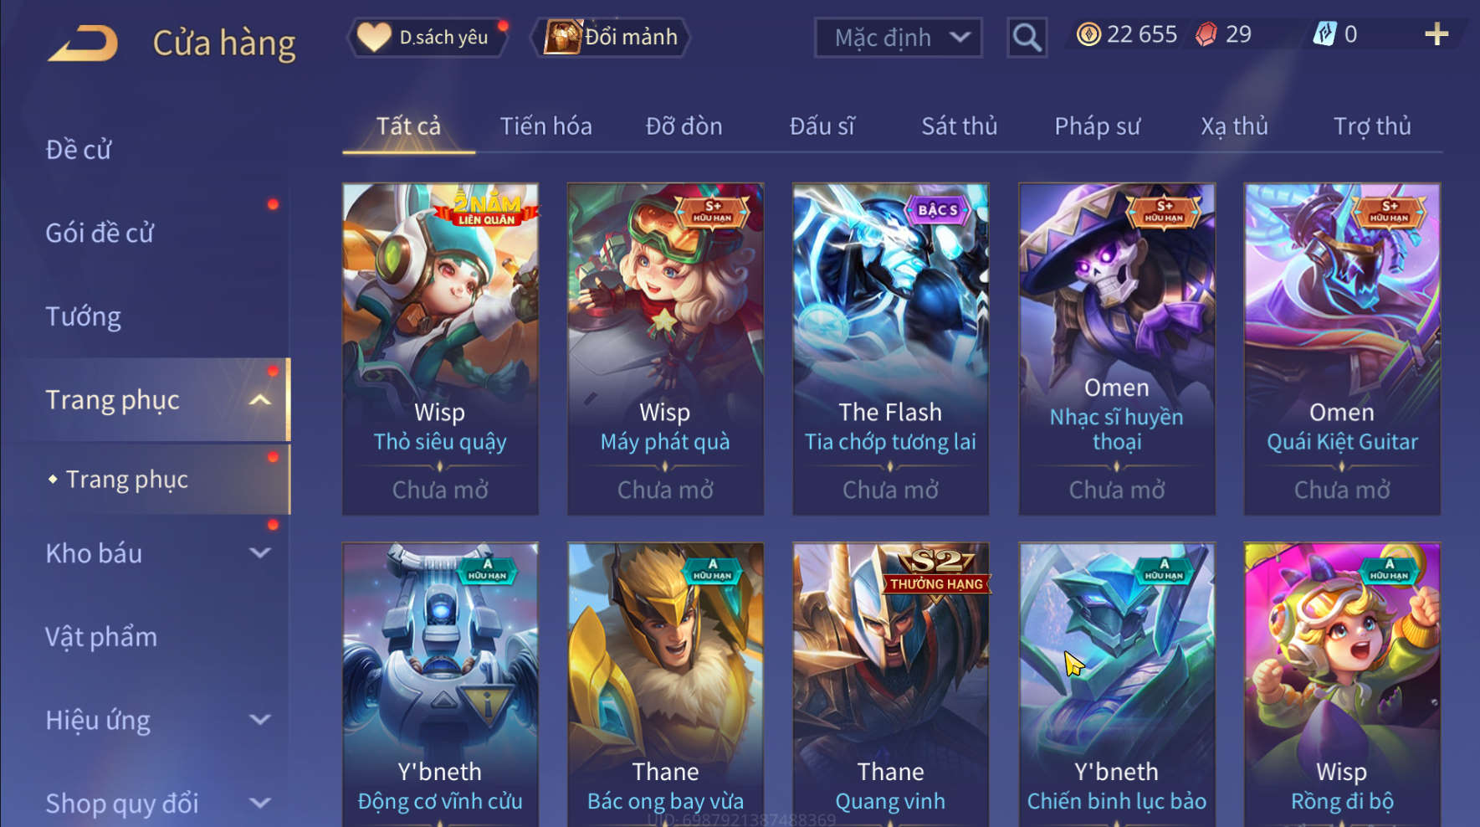
Task: Open the search magnifier icon
Action: [1027, 38]
